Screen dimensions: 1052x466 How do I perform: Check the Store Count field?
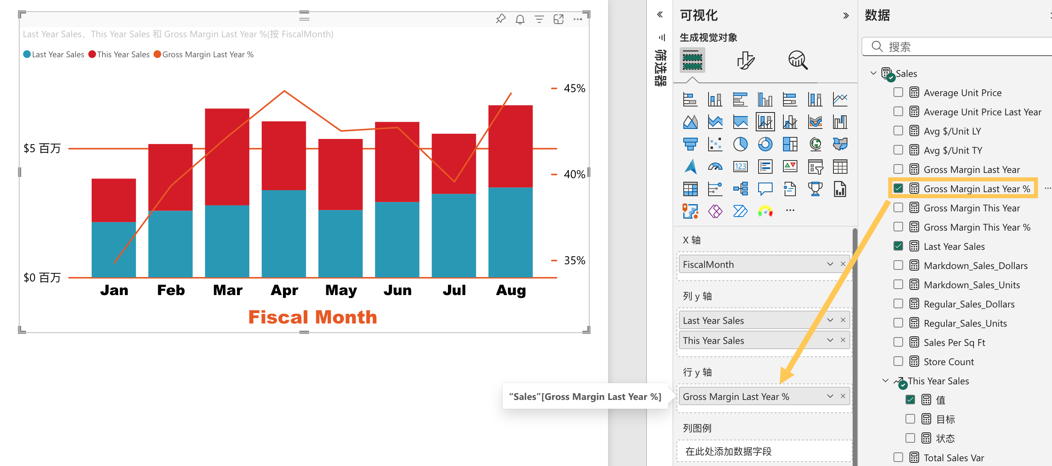(897, 361)
